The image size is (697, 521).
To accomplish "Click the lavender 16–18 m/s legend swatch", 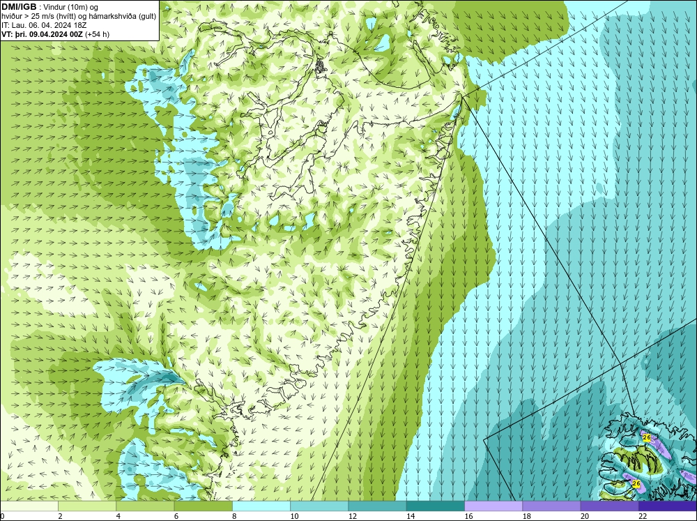I will 493,506.
